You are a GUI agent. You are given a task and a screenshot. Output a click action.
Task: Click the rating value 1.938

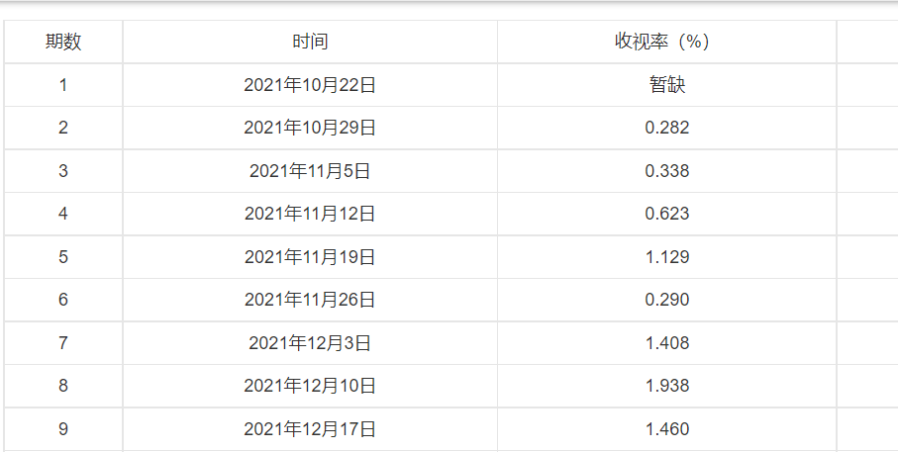point(666,386)
